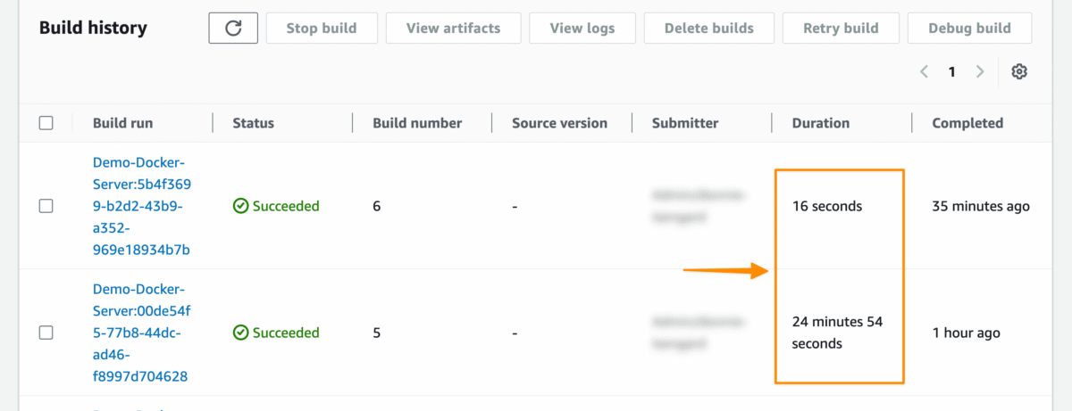Toggle select-all builds checkbox in header
Image resolution: width=1072 pixels, height=411 pixels.
(46, 123)
